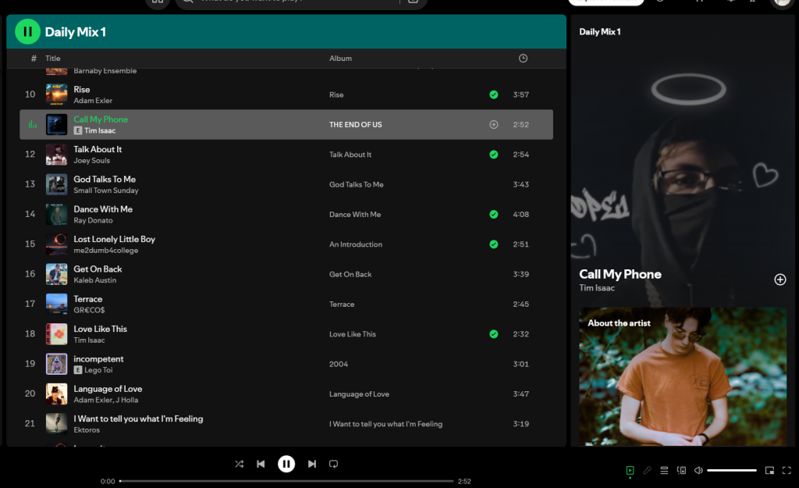Image resolution: width=799 pixels, height=488 pixels.
Task: Open the An Introduction album link
Action: (356, 244)
